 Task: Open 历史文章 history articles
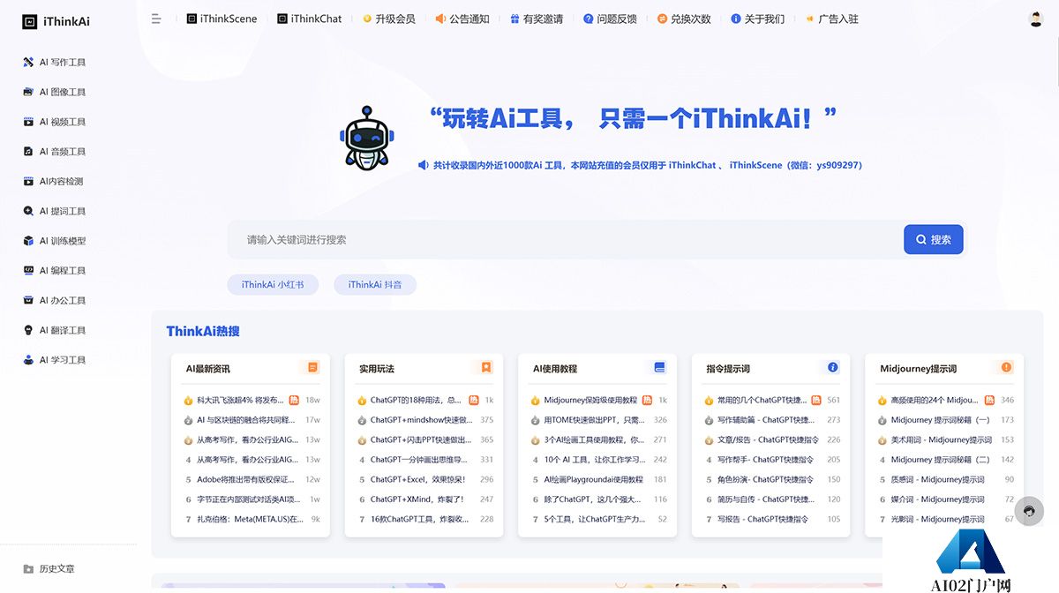click(49, 569)
